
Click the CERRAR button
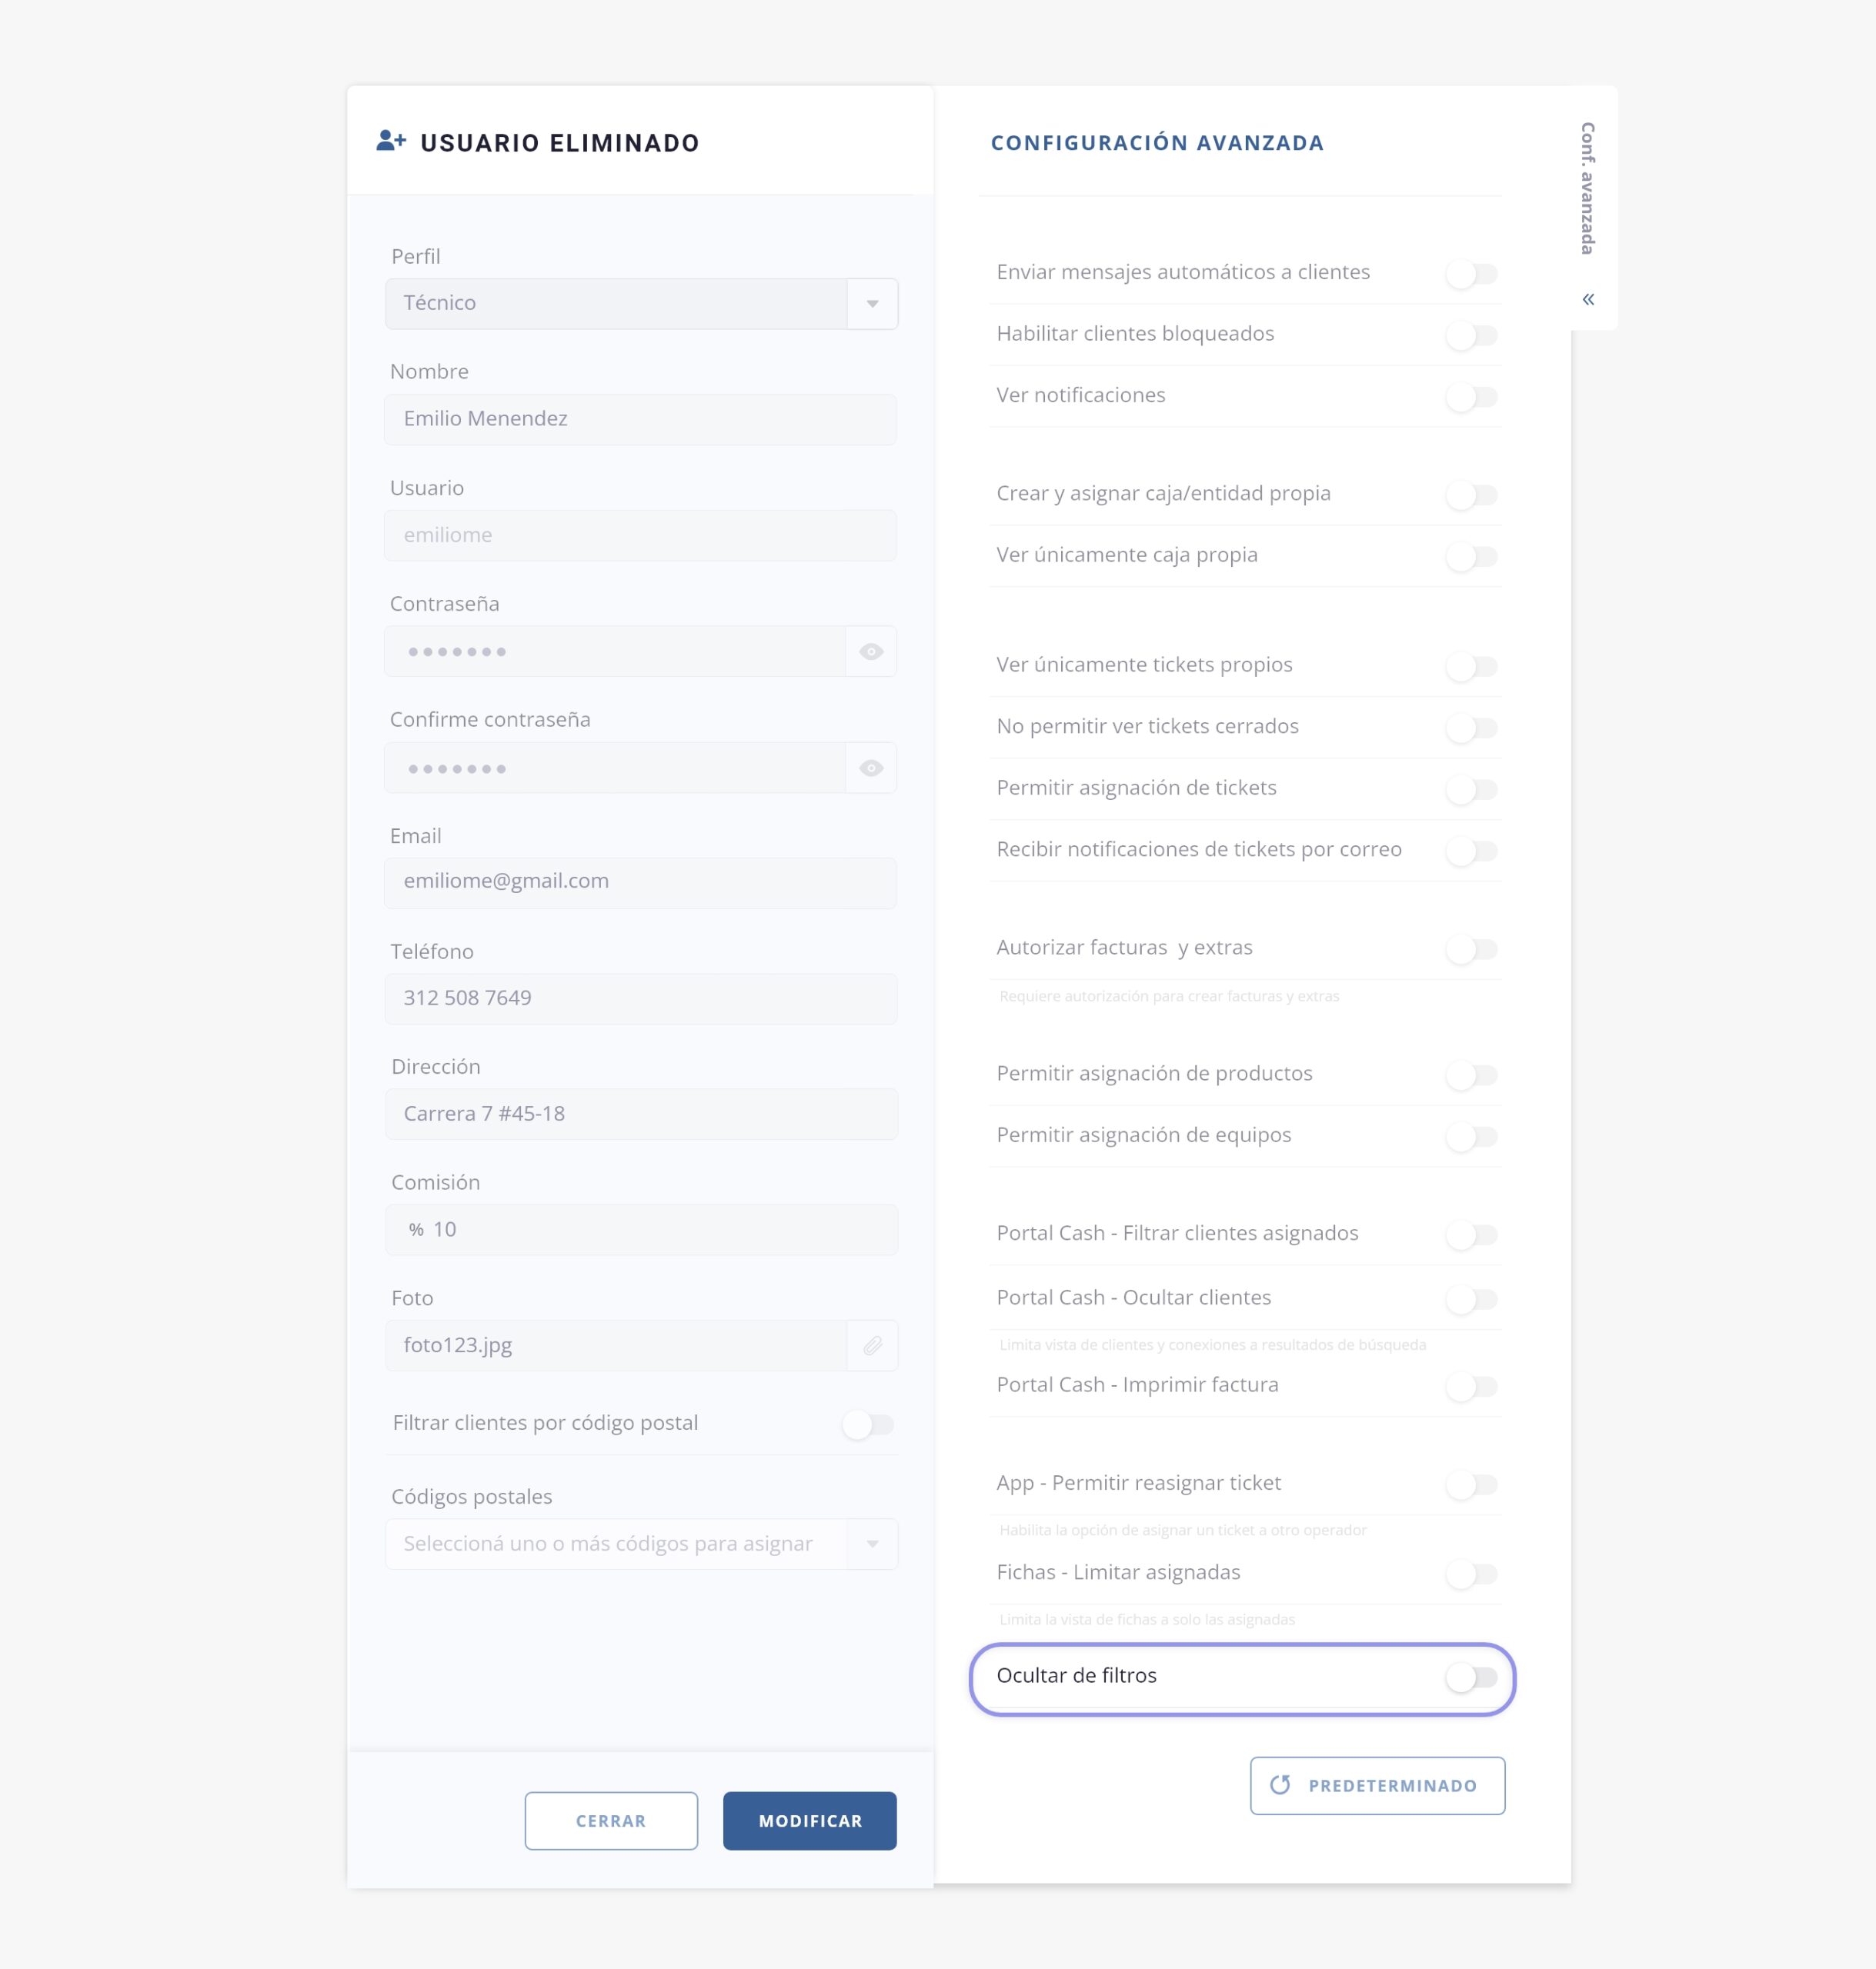[611, 1820]
